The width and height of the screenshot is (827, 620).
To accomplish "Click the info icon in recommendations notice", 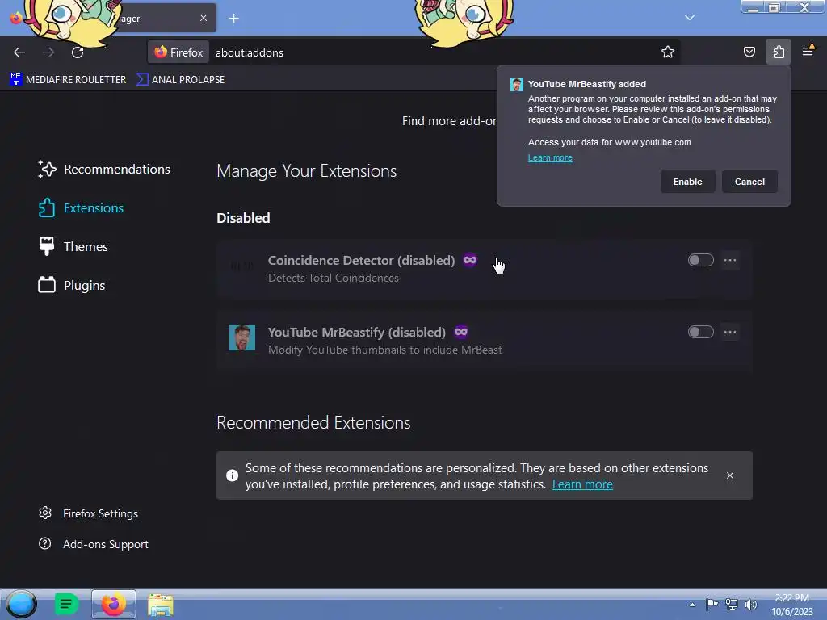I will pyautogui.click(x=232, y=475).
